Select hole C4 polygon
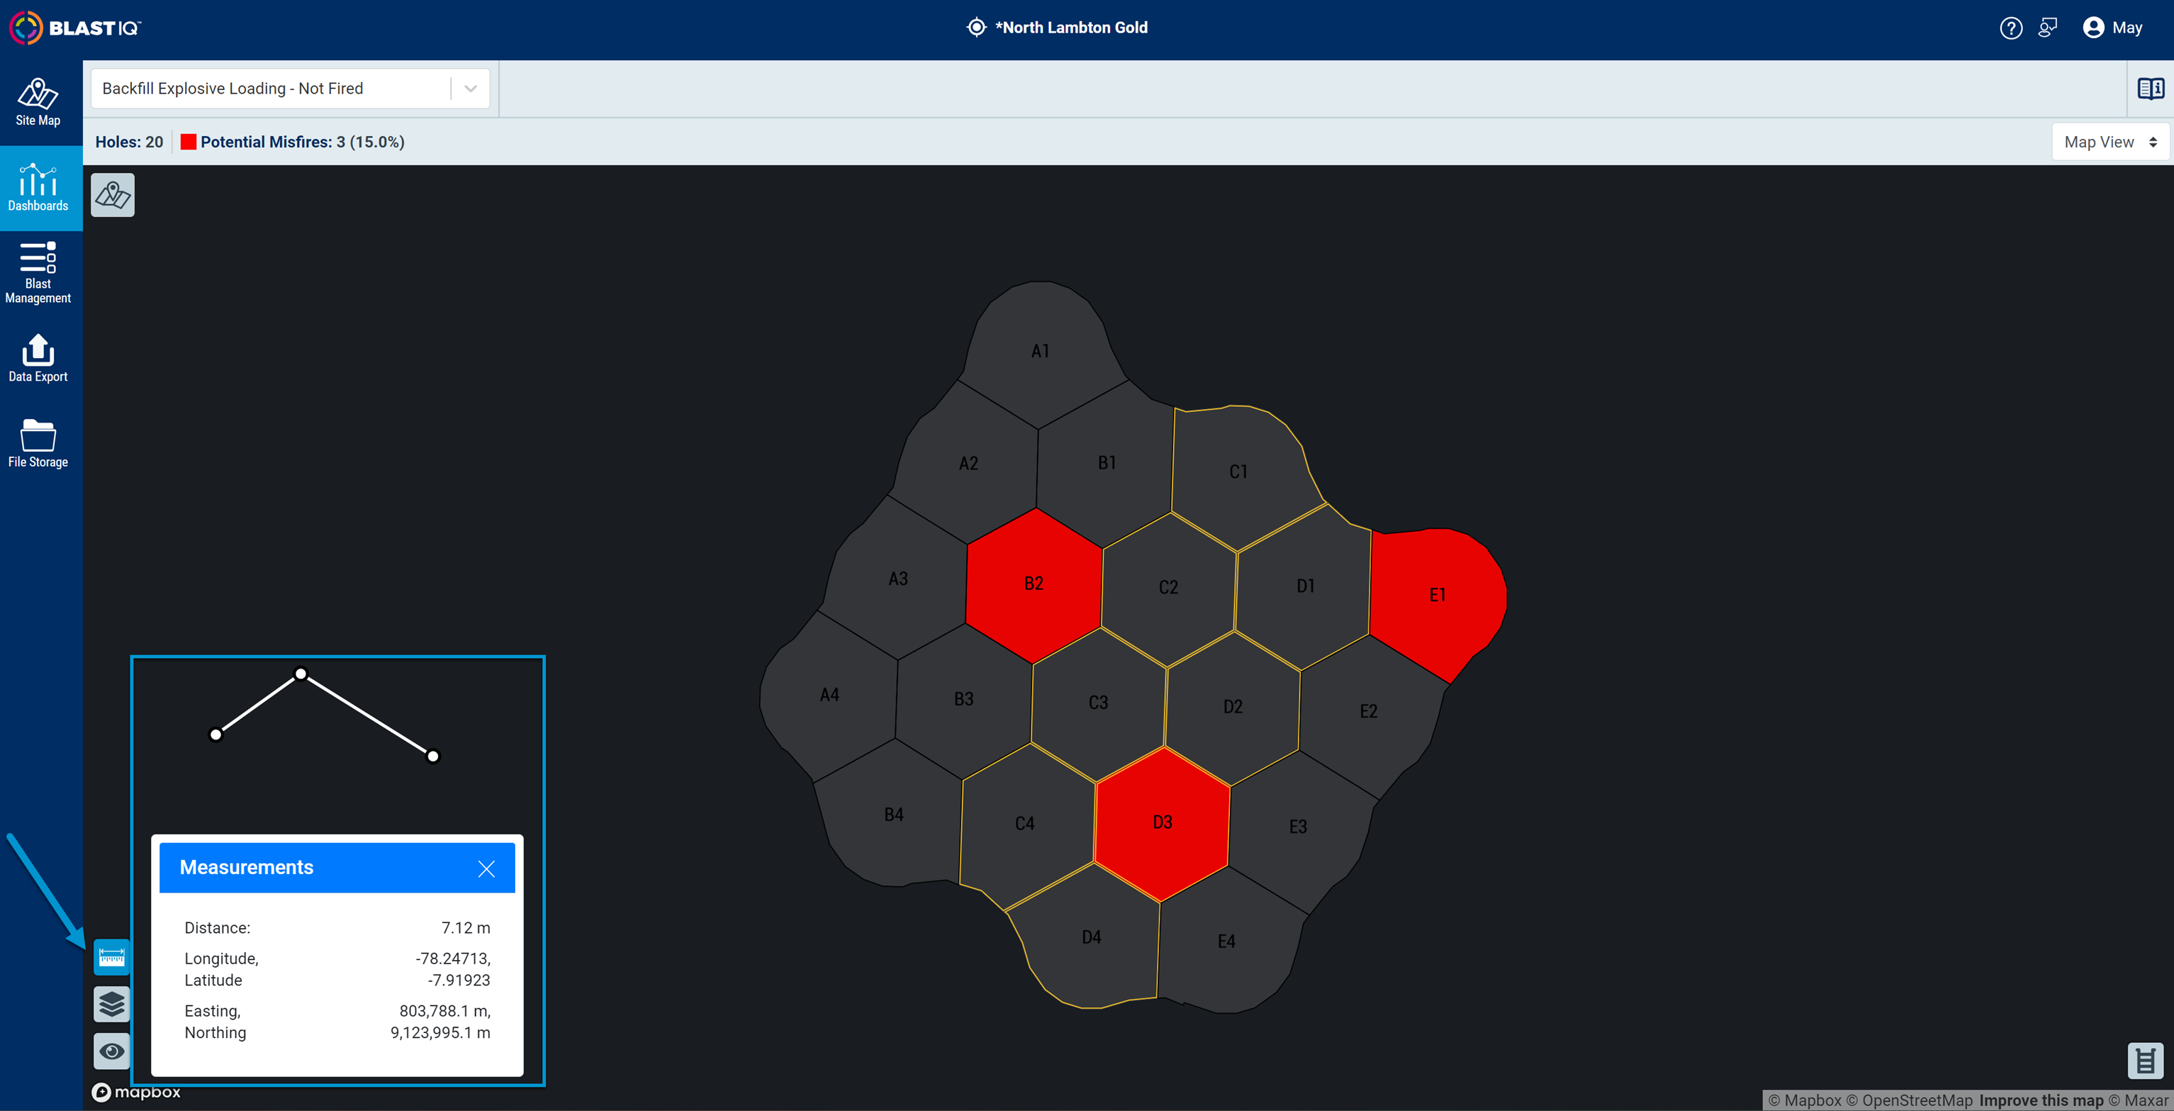This screenshot has height=1111, width=2174. (1024, 824)
